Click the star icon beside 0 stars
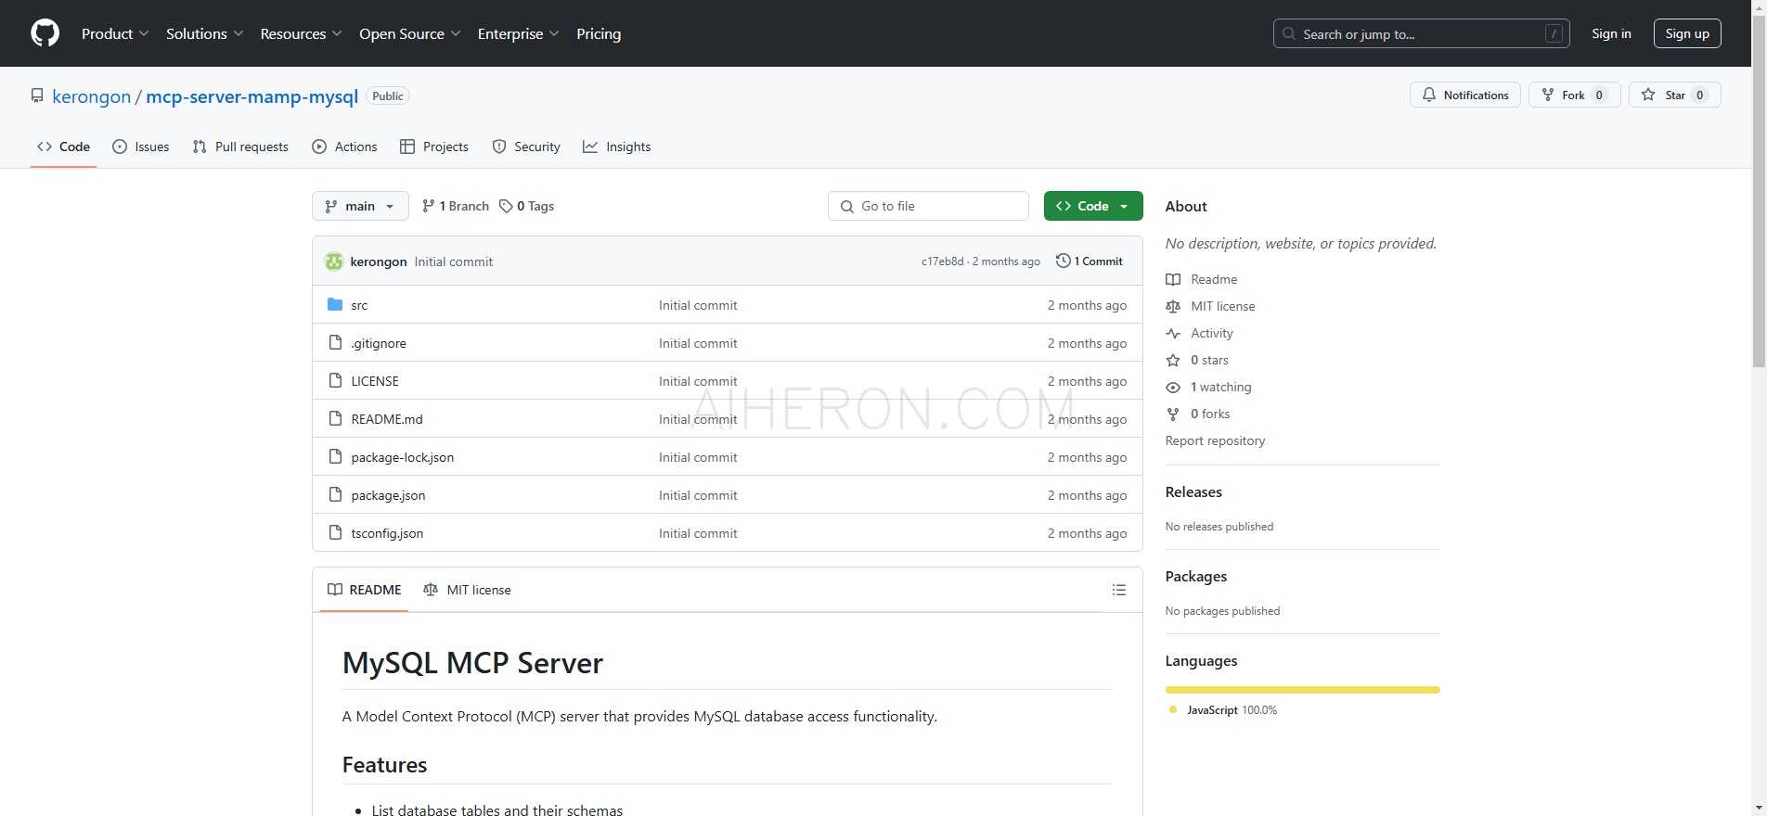1767x816 pixels. coord(1173,360)
